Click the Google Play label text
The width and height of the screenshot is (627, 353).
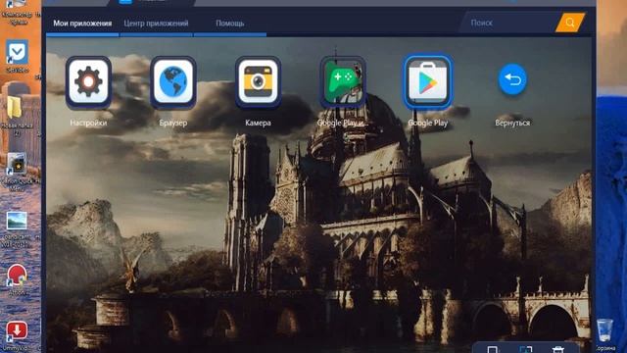tap(427, 123)
